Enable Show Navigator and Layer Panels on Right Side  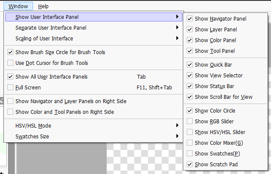coord(93,101)
